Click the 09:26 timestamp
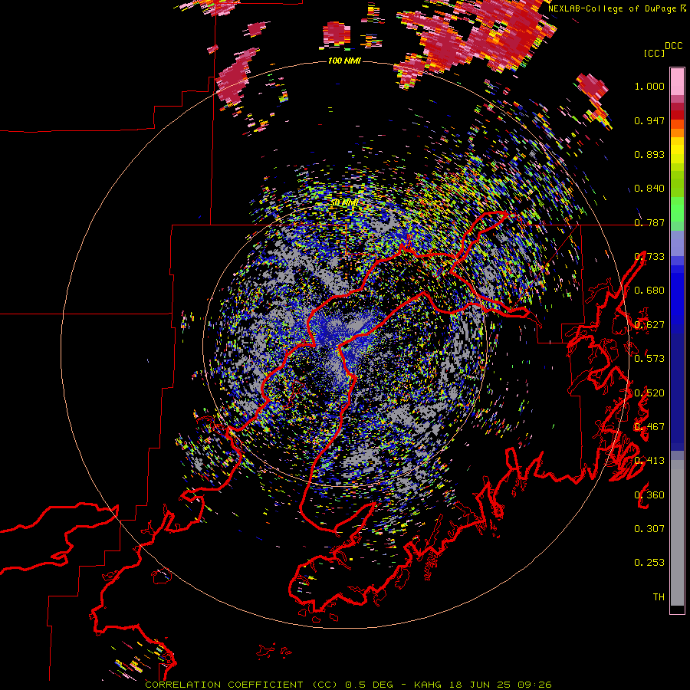Screen dimensions: 690x690 pos(534,685)
